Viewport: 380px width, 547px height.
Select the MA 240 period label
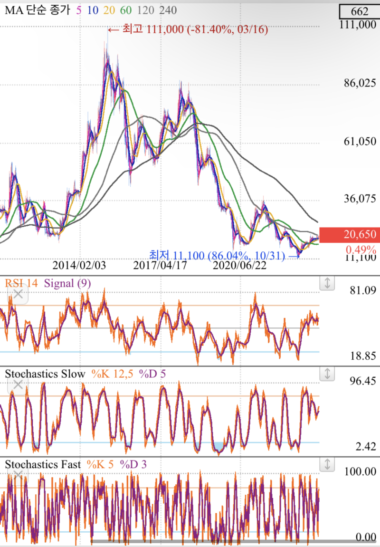168,10
